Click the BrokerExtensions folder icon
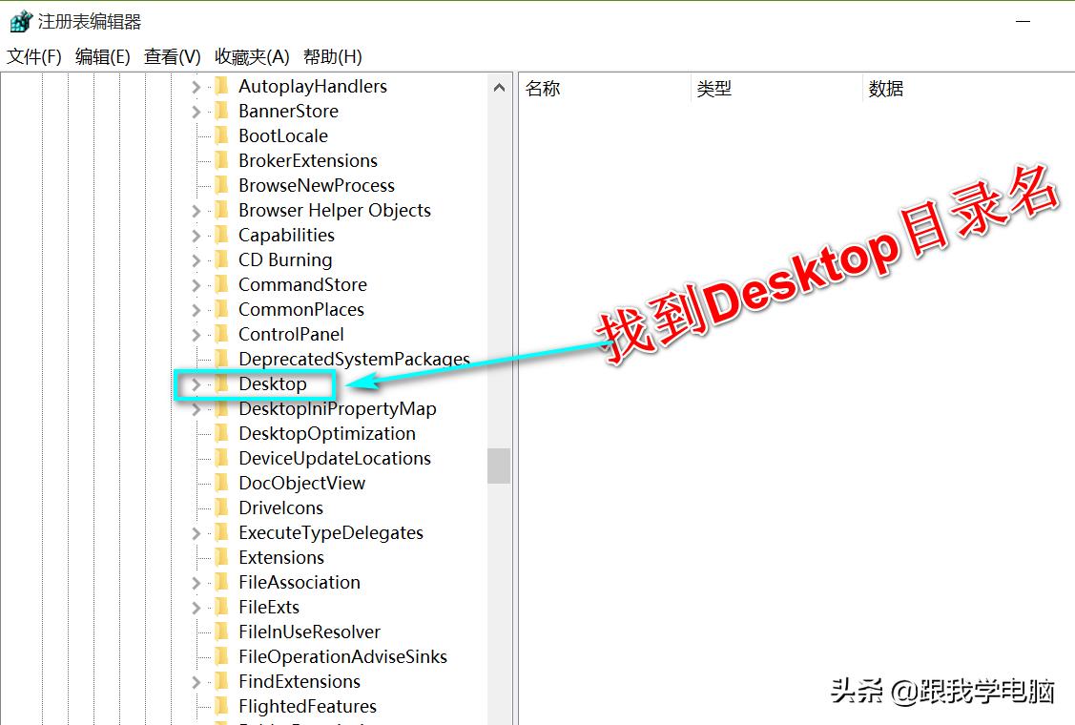 (221, 160)
